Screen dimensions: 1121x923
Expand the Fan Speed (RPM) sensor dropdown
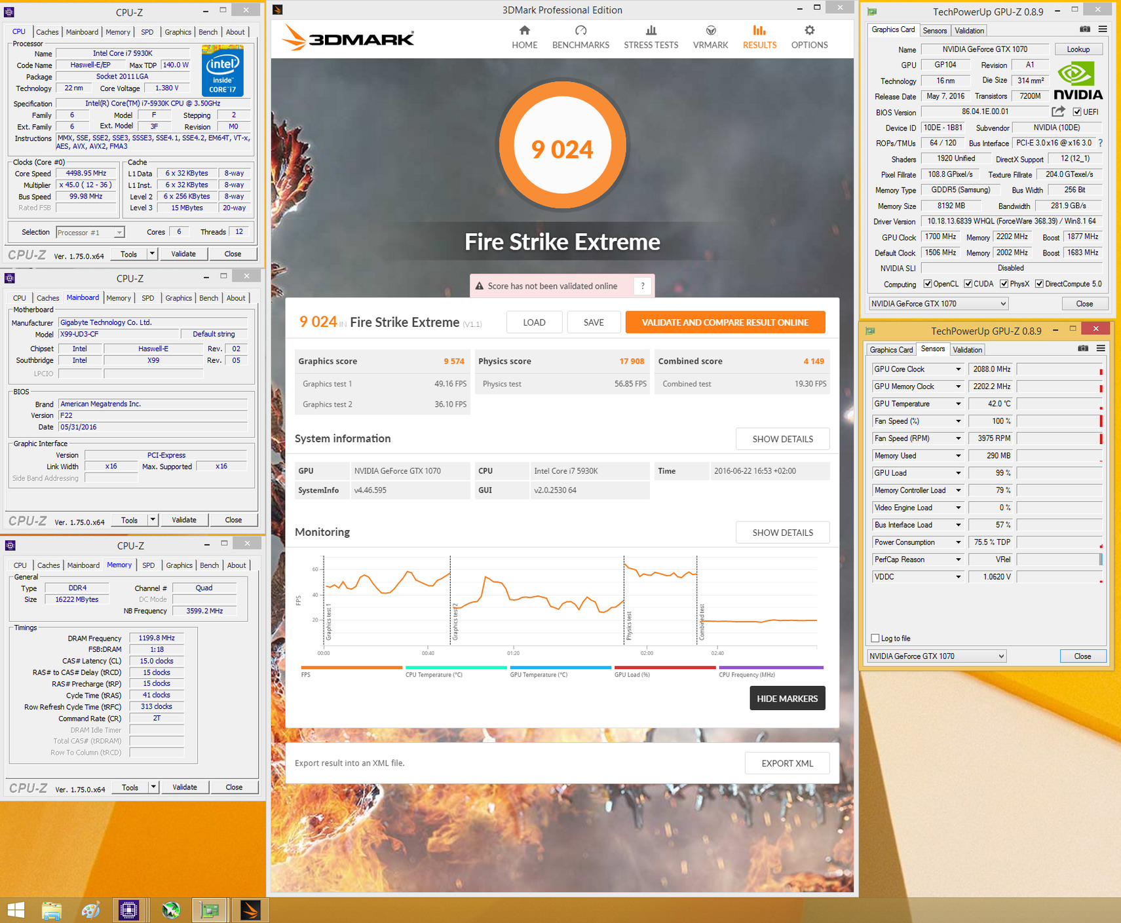click(958, 439)
